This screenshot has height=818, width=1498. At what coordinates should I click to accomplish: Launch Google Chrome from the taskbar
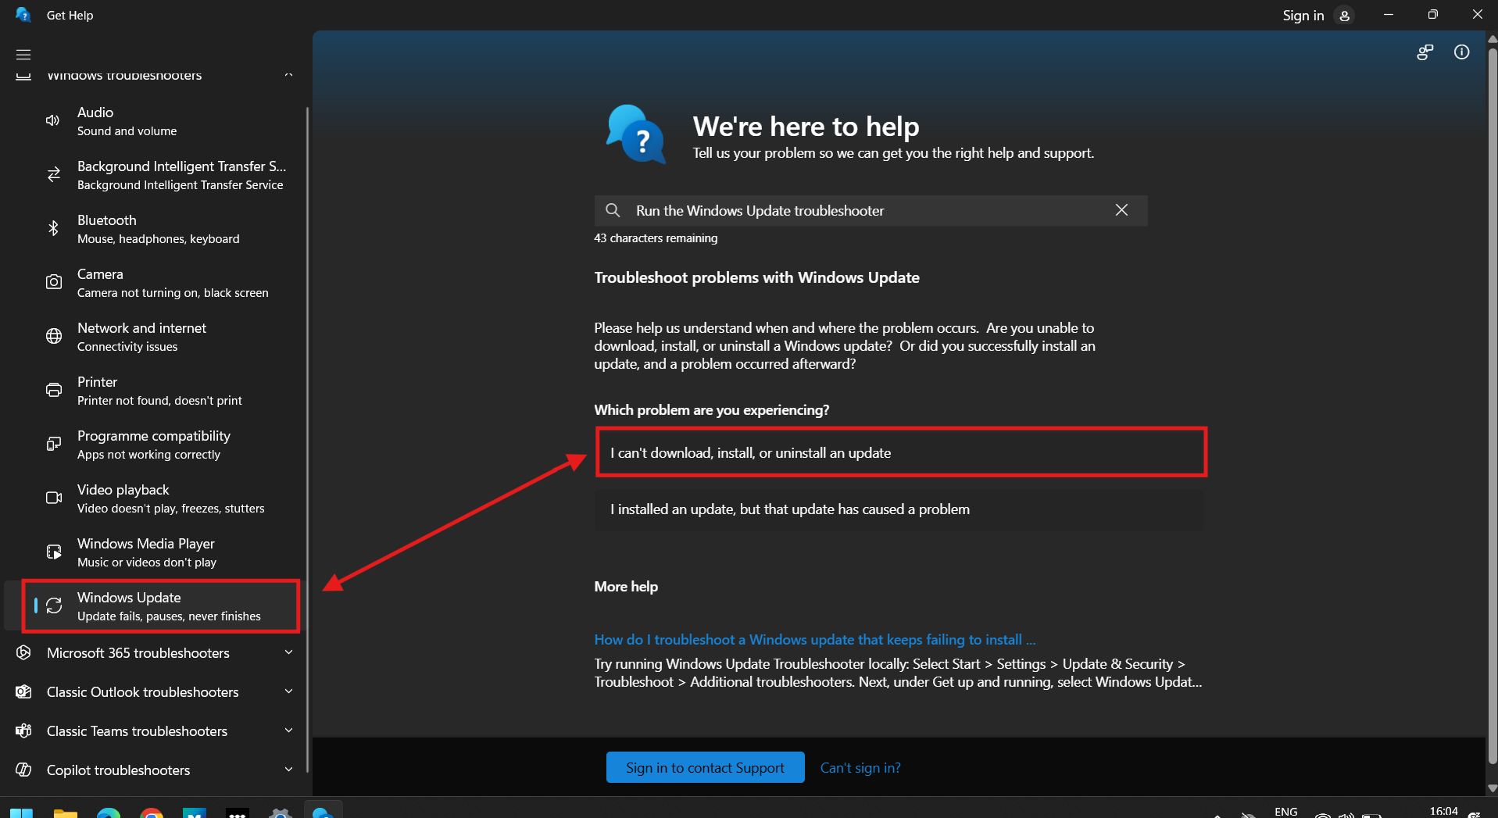coord(152,813)
